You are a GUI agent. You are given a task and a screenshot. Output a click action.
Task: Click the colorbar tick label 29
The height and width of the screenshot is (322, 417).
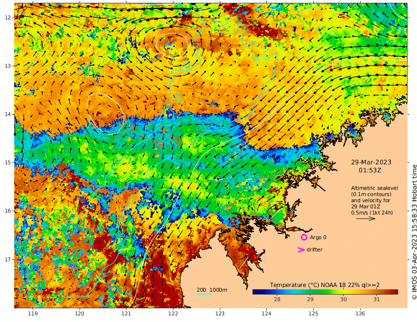click(x=310, y=299)
